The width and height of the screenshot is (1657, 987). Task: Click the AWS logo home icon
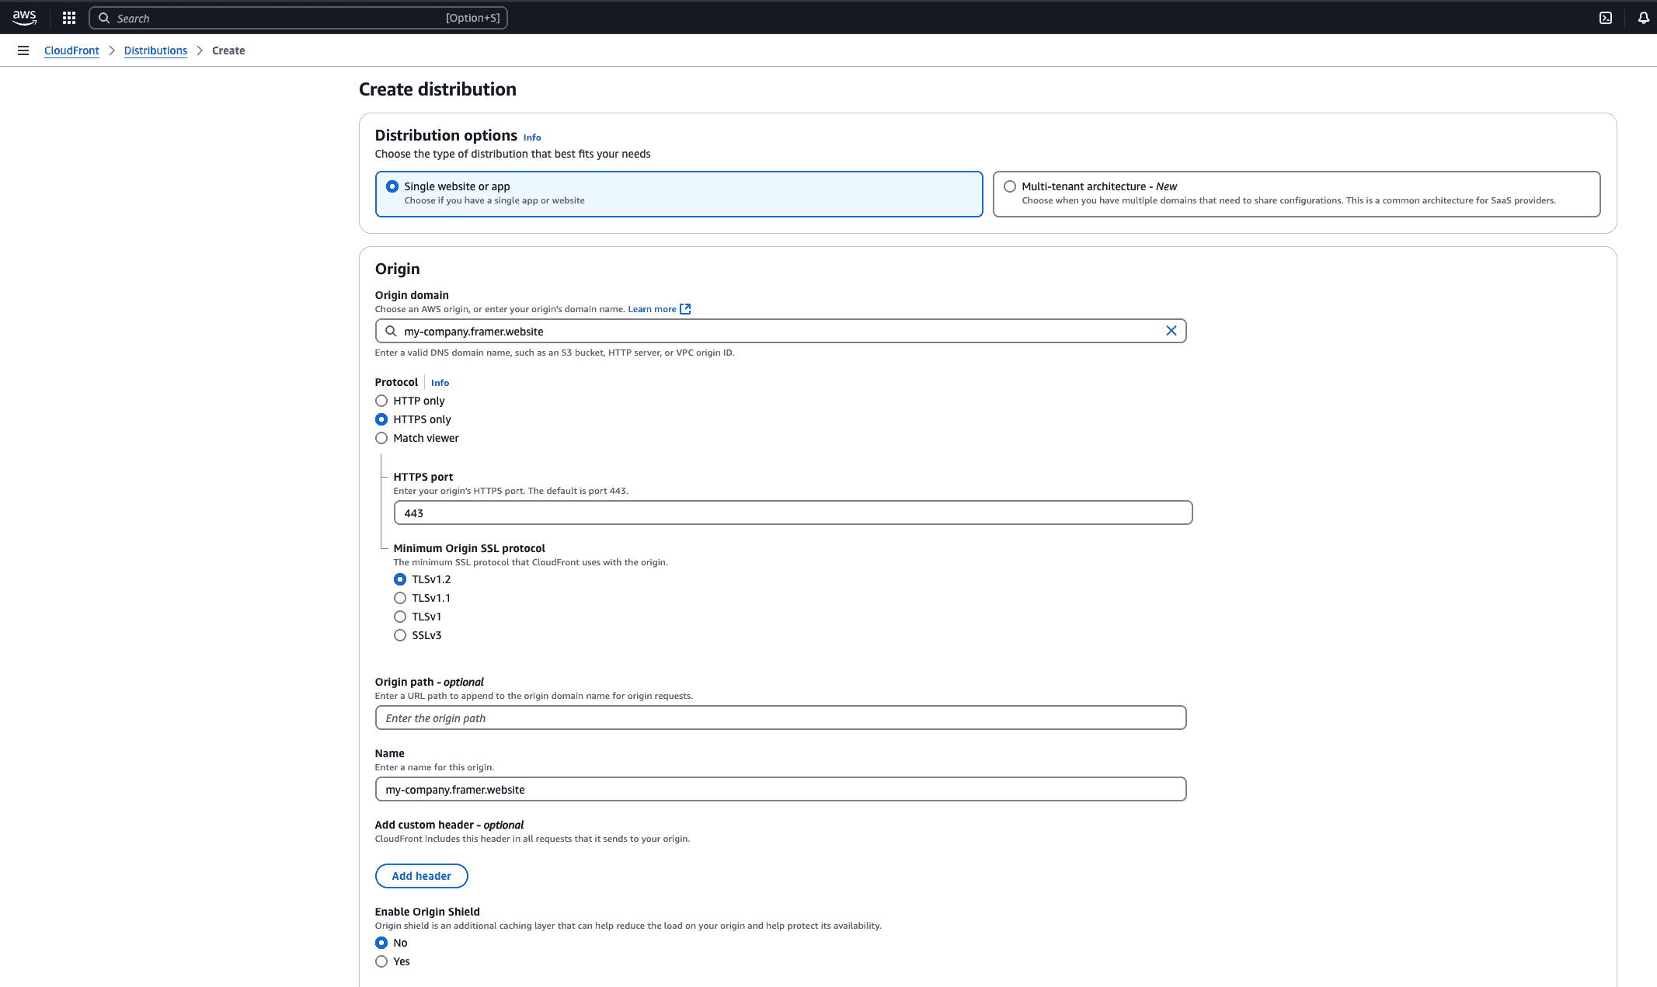(24, 17)
